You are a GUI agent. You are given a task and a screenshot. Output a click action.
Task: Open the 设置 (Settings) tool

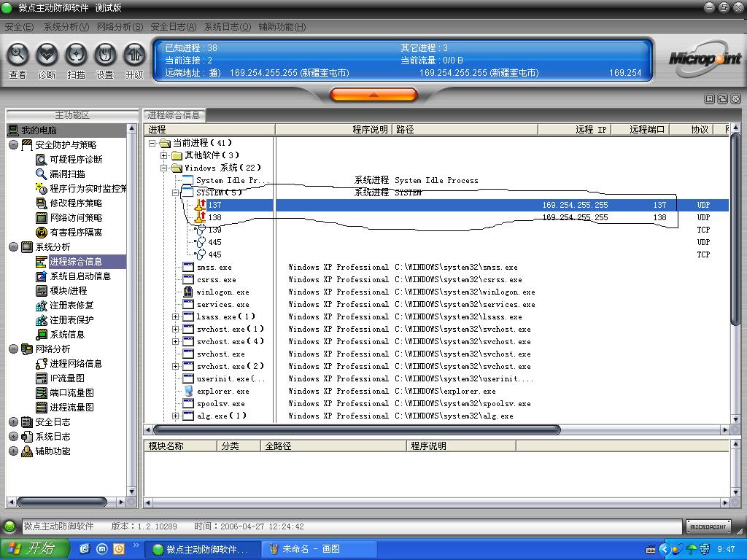point(105,61)
